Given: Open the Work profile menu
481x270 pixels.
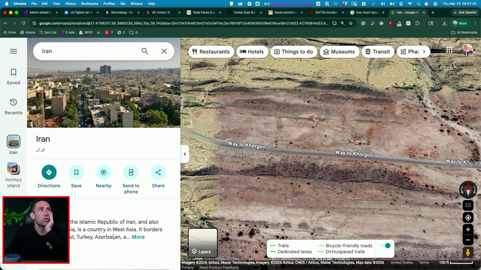Looking at the screenshot, I should [x=460, y=23].
